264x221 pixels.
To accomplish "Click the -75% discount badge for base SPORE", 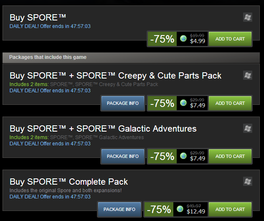I will coord(162,39).
